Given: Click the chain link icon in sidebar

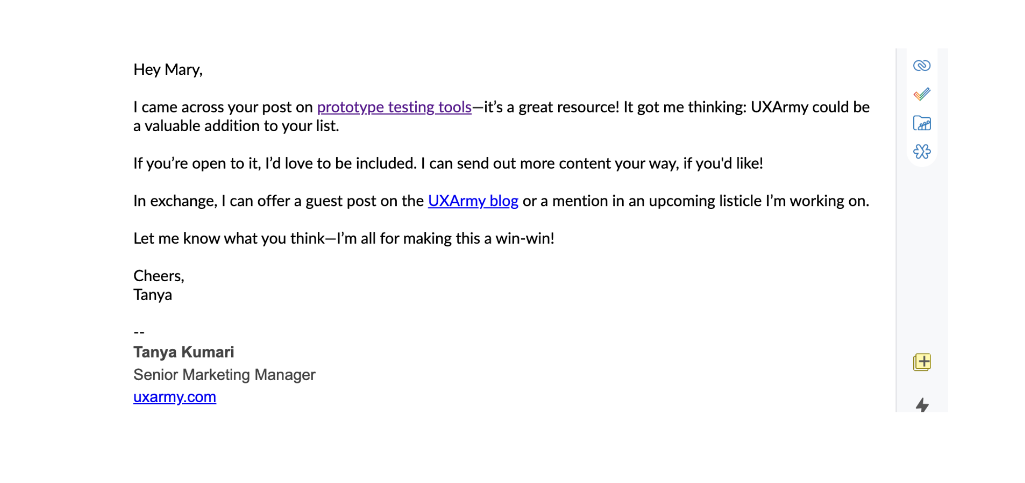Looking at the screenshot, I should coord(921,66).
